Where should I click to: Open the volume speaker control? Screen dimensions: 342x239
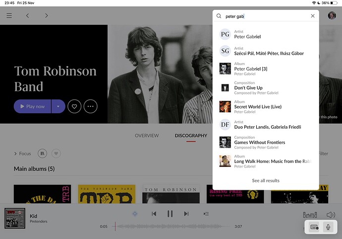pos(331,215)
